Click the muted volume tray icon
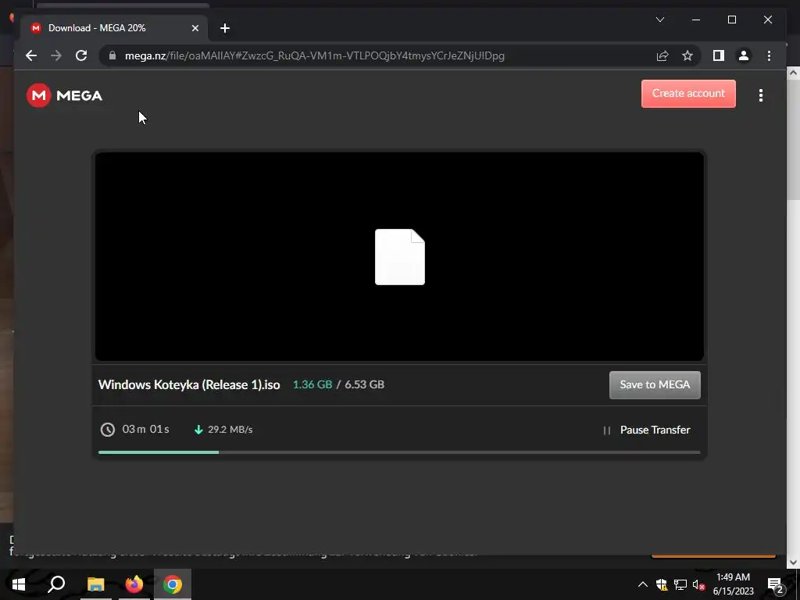Screen dimensions: 800x600 698,584
